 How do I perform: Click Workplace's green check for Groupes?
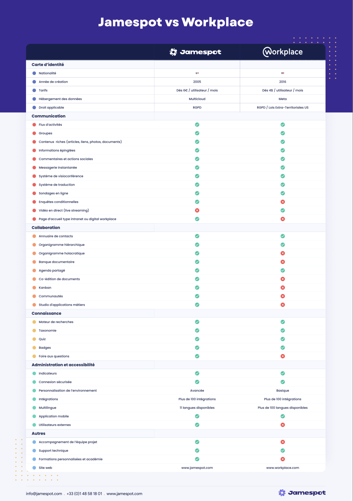tap(283, 133)
